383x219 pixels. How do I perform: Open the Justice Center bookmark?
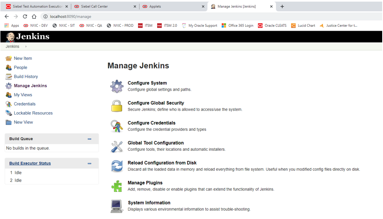339,25
